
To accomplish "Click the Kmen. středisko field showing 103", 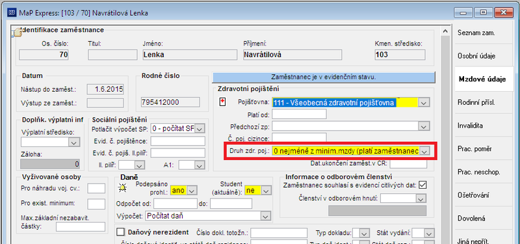I will pos(400,55).
